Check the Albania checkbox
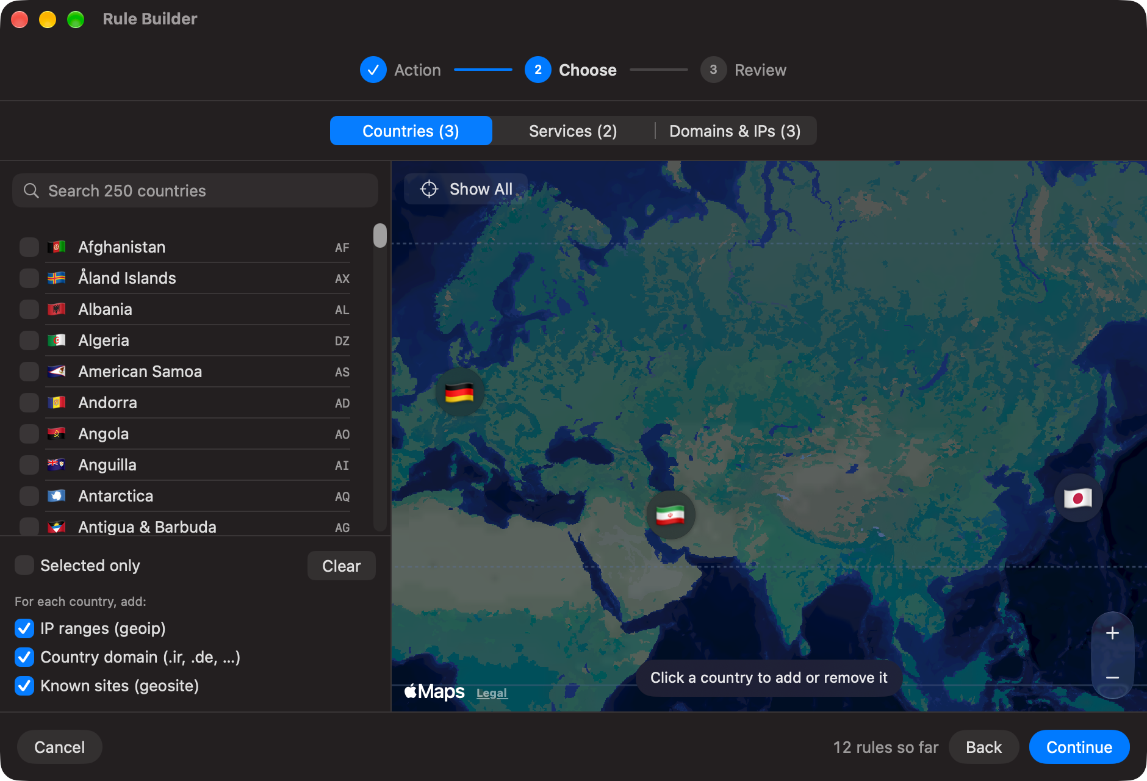Image resolution: width=1147 pixels, height=781 pixels. 29,309
